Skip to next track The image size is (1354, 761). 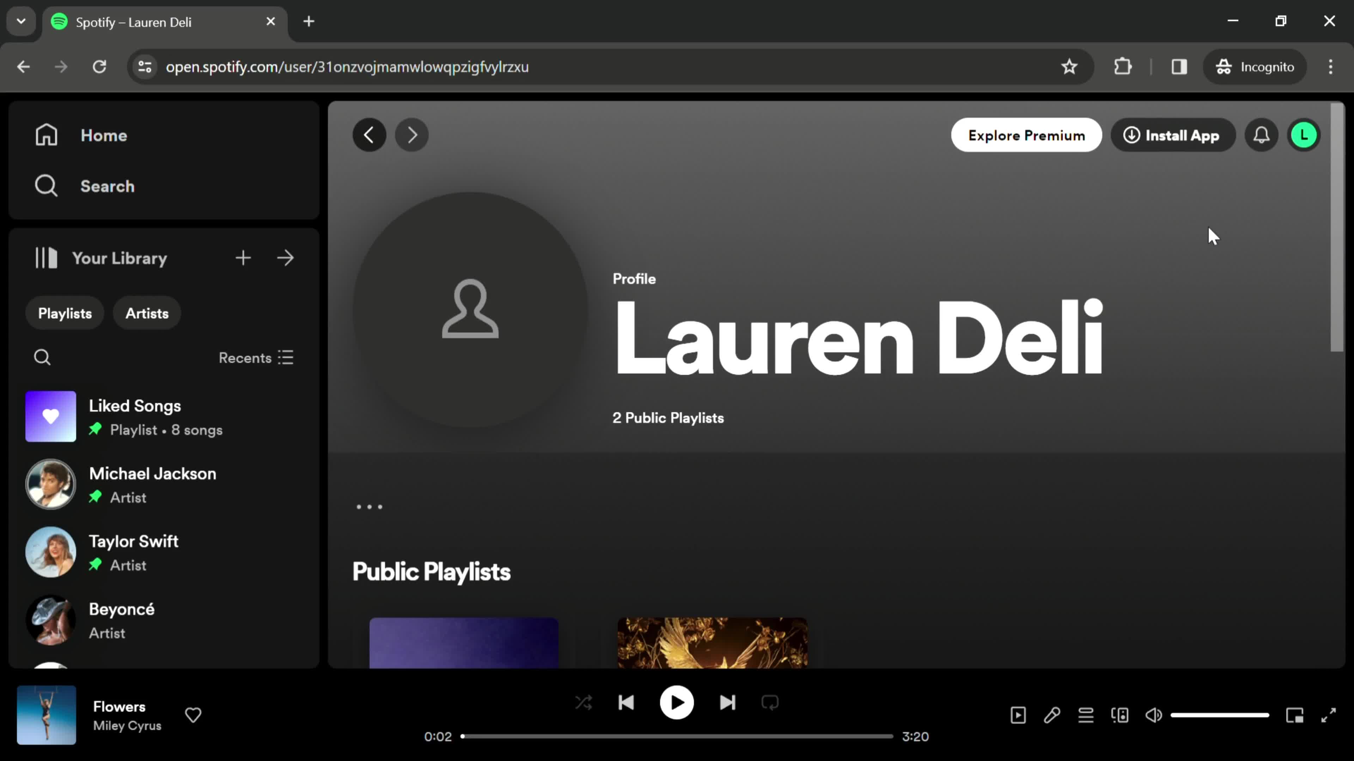tap(727, 702)
